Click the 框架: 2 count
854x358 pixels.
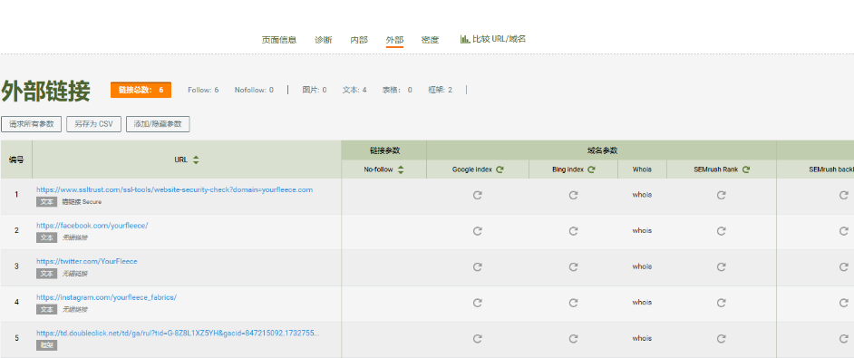pyautogui.click(x=440, y=90)
